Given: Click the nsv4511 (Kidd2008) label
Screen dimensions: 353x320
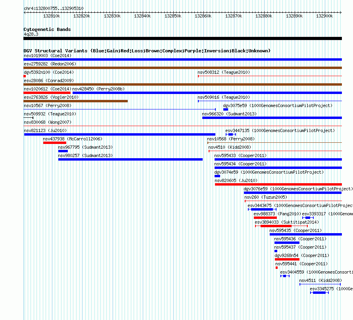Looking at the screenshot, I should (x=320, y=280).
